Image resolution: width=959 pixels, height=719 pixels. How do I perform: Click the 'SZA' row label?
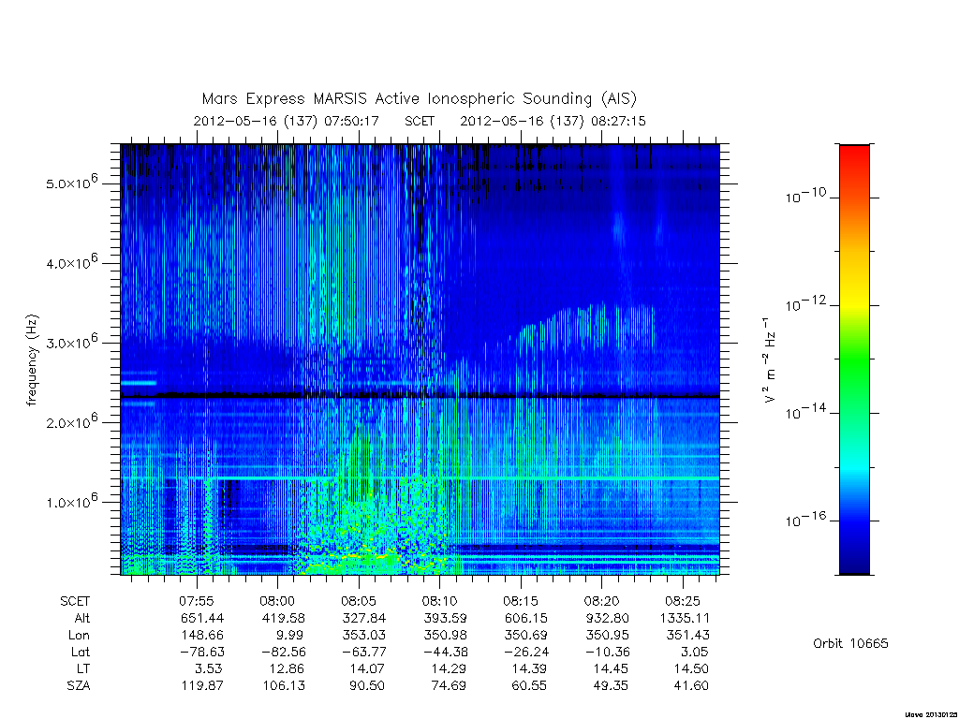79,686
